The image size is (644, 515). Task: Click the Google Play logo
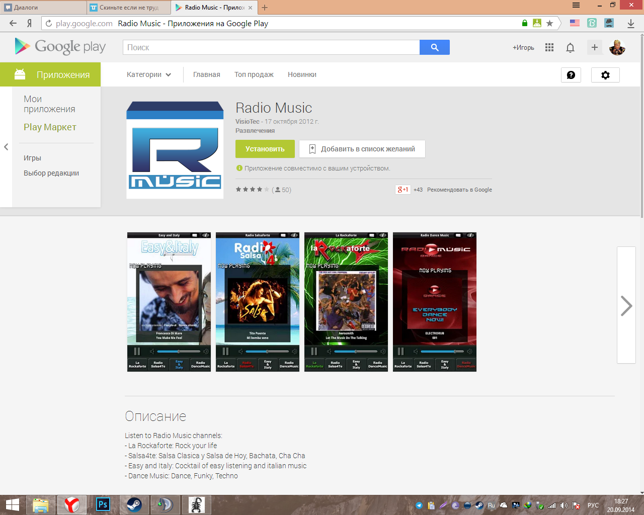pos(60,47)
